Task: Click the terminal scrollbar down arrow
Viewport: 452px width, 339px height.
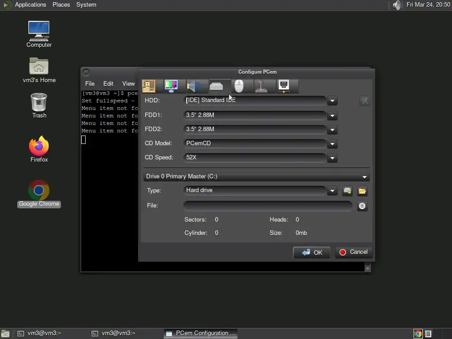Action: (x=368, y=269)
